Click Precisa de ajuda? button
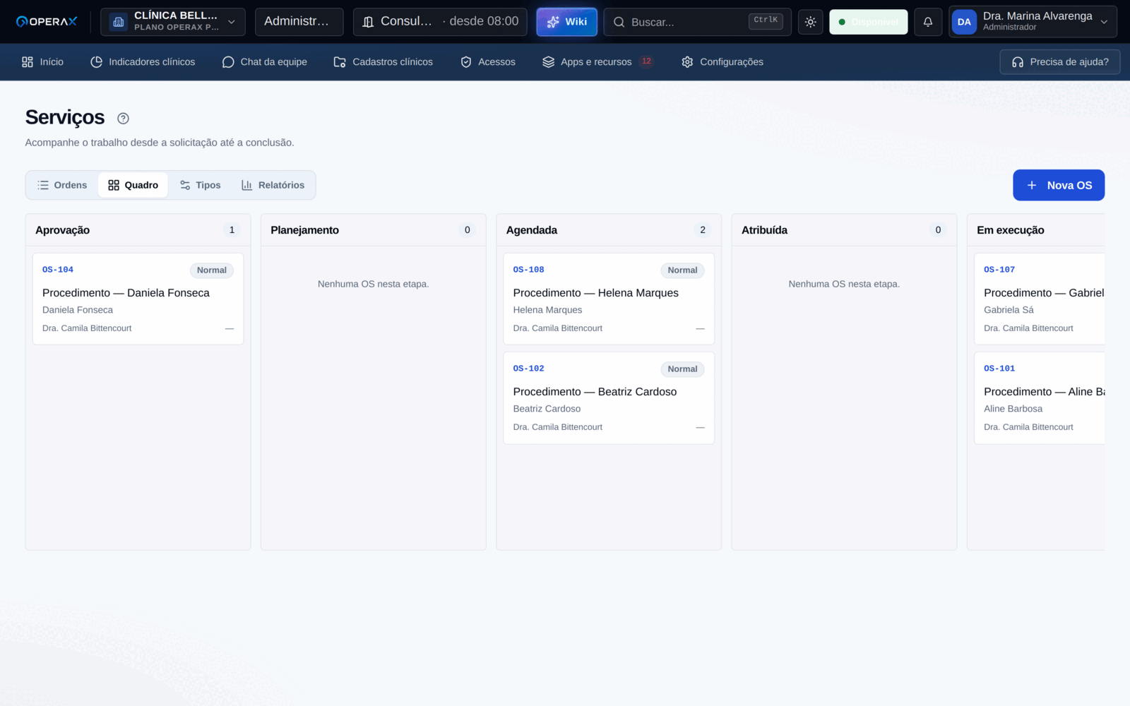The image size is (1130, 706). (x=1060, y=62)
